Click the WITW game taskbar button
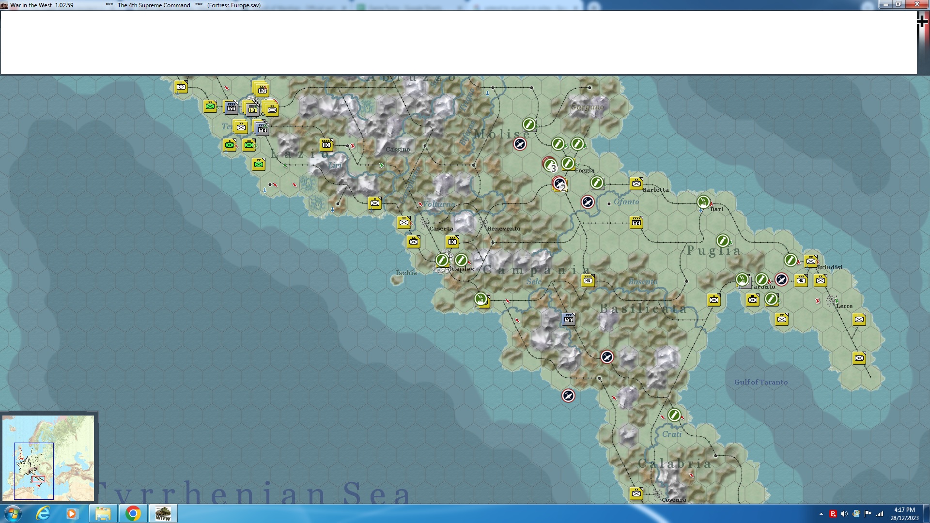930x523 pixels. [x=163, y=513]
